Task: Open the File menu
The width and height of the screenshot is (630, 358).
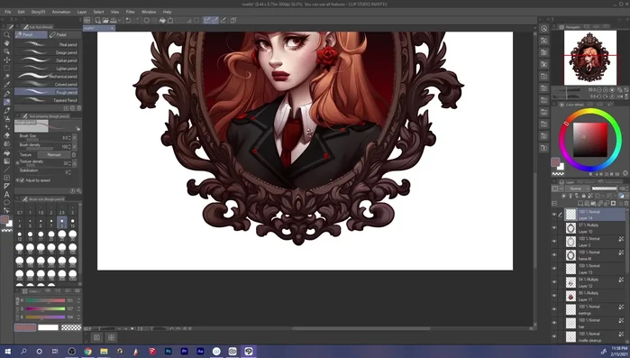Action: [7, 12]
